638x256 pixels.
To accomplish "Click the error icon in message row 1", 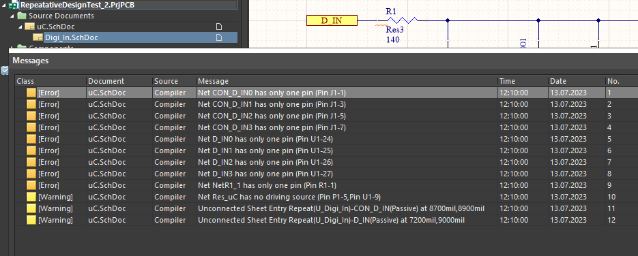I will pyautogui.click(x=31, y=93).
